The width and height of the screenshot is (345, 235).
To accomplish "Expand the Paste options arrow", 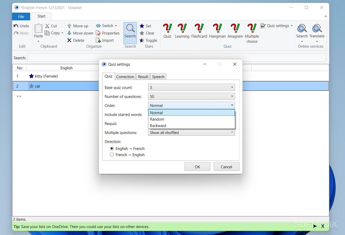I will [x=38, y=41].
